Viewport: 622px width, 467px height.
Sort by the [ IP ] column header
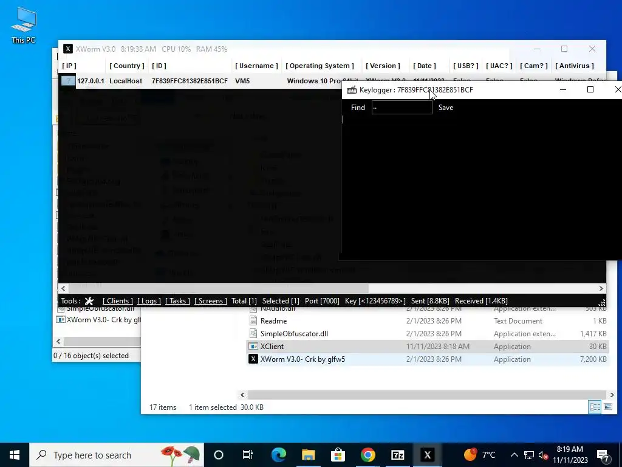69,66
